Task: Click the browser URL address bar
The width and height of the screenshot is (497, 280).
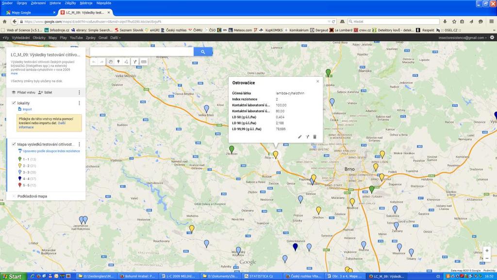Action: pyautogui.click(x=174, y=21)
